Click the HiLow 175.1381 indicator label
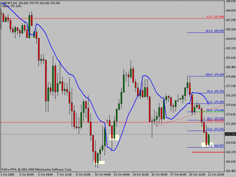Image resolution: width=236 pixels, height=177 pixels. tap(12, 6)
